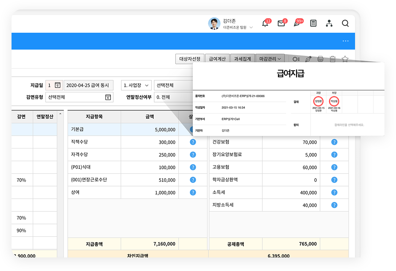396x271 pixels.
Task: Select the 5,000,000 amount cell
Action: point(150,130)
